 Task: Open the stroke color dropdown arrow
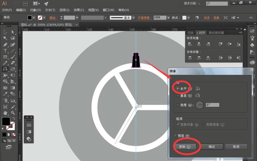pyautogui.click(x=44, y=17)
